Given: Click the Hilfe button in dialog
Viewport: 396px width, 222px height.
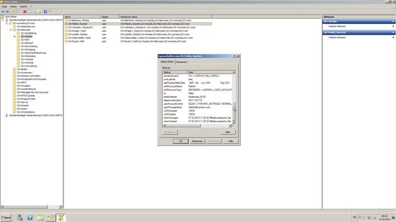Looking at the screenshot, I should 231,141.
